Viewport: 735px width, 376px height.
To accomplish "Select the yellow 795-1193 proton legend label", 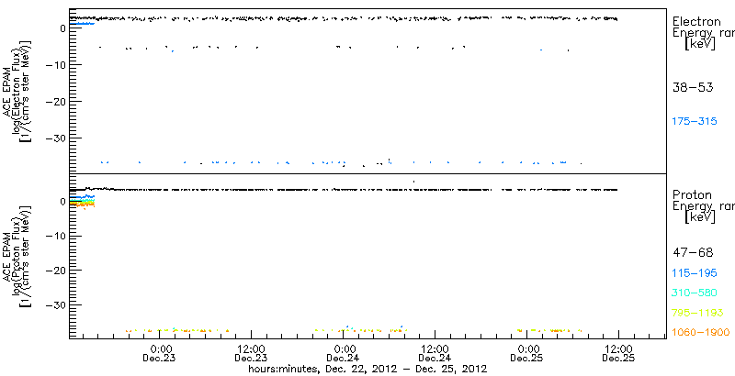I will tap(698, 313).
